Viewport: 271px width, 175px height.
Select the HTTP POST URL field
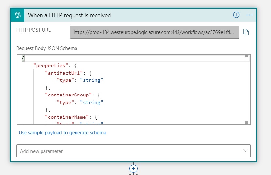pos(154,32)
